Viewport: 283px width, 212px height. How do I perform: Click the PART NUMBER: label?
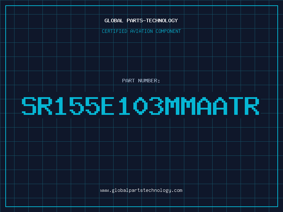(141, 81)
